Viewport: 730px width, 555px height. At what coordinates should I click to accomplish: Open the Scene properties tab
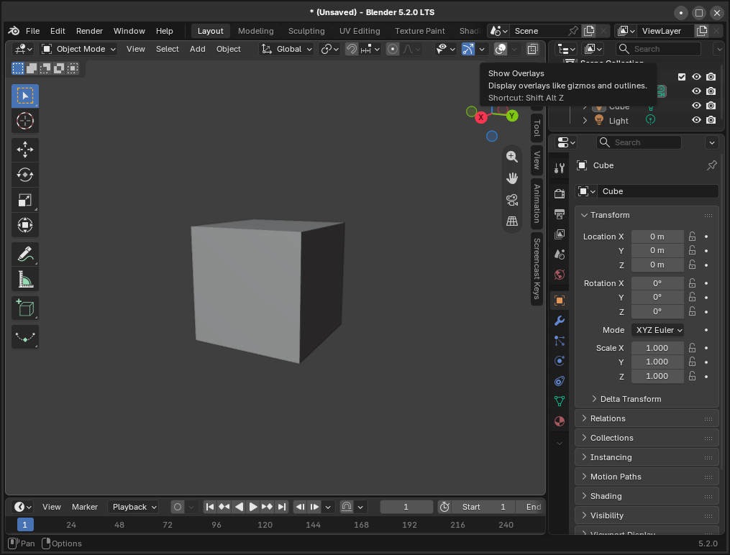coord(559,254)
